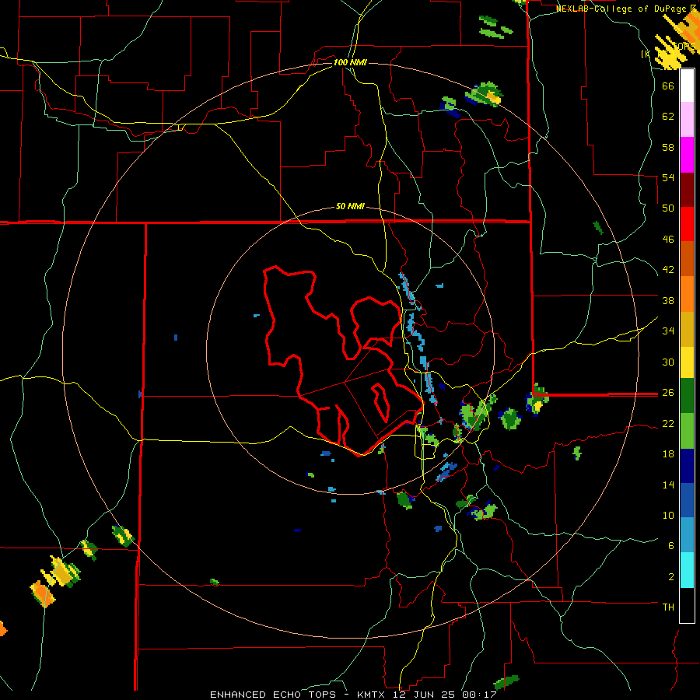The height and width of the screenshot is (700, 700).
Task: Click the '58' legend value
Action: tap(668, 147)
